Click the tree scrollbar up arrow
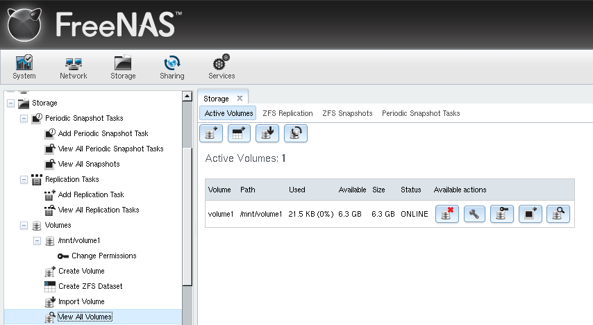 coord(187,96)
